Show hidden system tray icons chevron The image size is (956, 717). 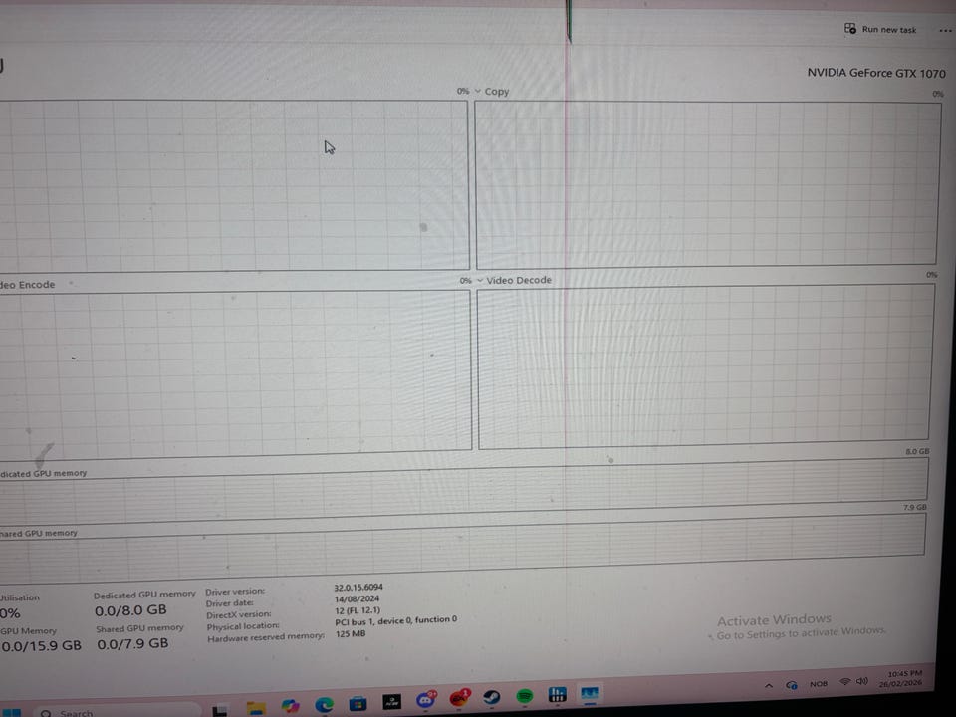click(x=769, y=686)
